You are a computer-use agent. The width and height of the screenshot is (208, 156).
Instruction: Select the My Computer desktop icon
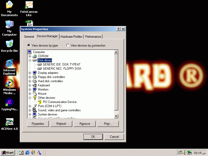(9, 28)
